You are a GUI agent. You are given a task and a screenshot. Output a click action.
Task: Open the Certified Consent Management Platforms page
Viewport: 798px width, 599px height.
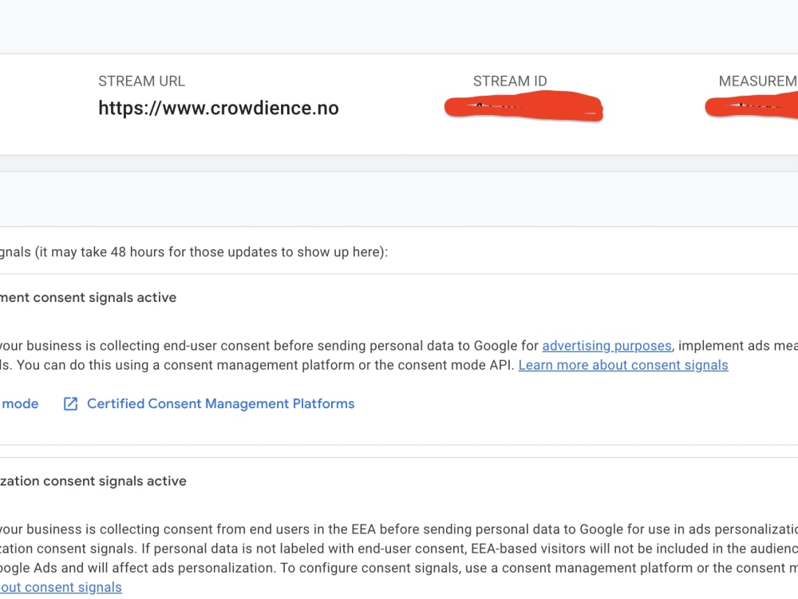(220, 403)
